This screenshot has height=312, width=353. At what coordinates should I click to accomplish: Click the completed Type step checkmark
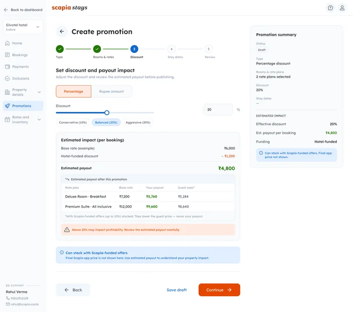60,49
